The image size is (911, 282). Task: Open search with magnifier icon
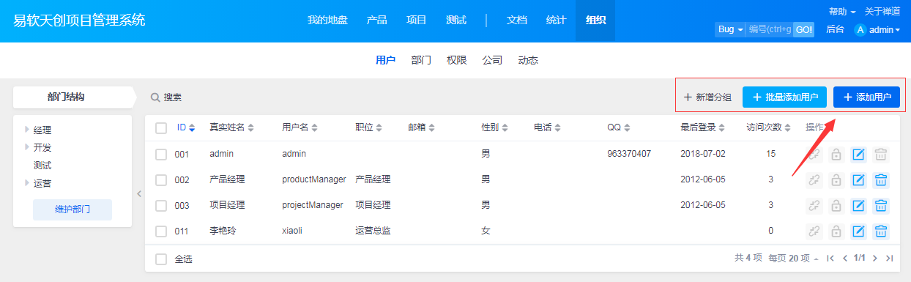[x=155, y=97]
